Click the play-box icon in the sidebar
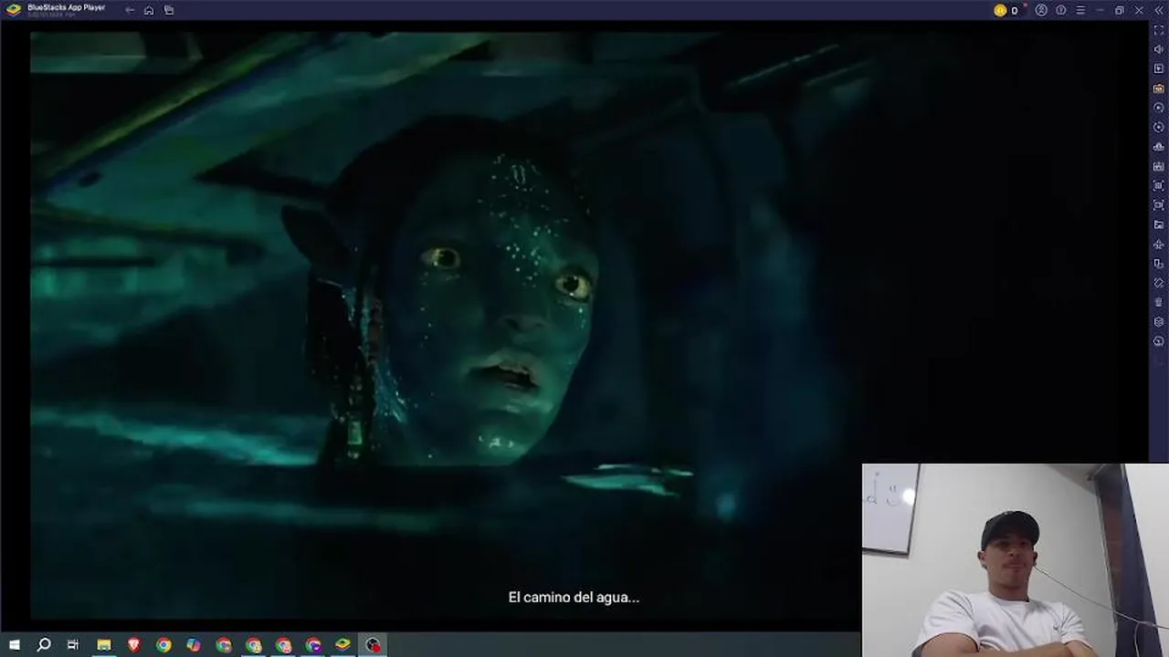The width and height of the screenshot is (1169, 657). point(1159,69)
